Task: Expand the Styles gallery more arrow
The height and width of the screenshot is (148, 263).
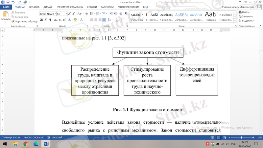Action: click(235, 20)
